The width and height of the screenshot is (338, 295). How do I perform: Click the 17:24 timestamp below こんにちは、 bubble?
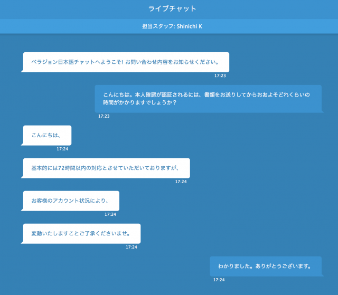tap(62, 149)
